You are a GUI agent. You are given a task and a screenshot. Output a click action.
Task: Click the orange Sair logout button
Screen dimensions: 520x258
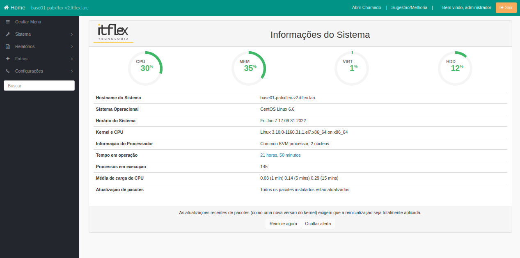[506, 8]
